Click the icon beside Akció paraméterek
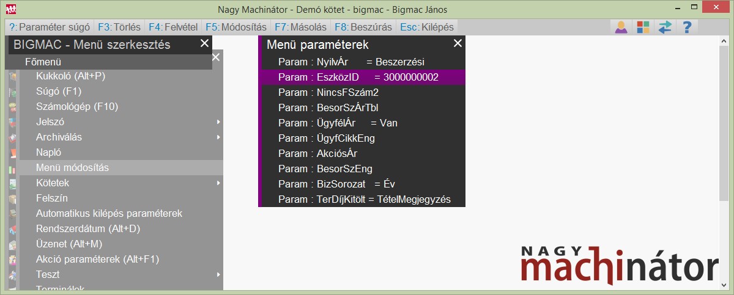The height and width of the screenshot is (295, 734). pyautogui.click(x=13, y=259)
